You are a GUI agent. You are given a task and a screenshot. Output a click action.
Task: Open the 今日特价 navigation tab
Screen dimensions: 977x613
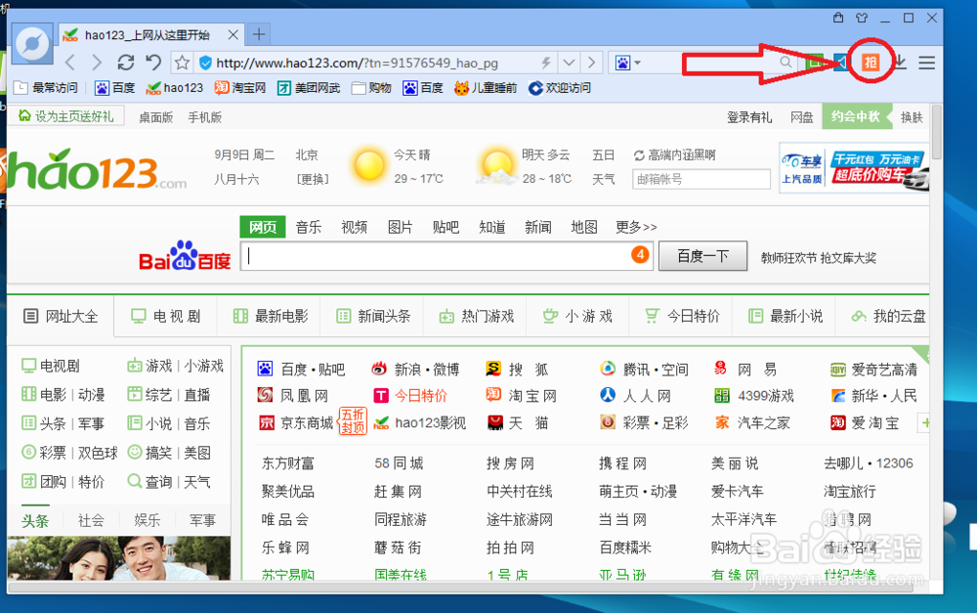tap(682, 316)
